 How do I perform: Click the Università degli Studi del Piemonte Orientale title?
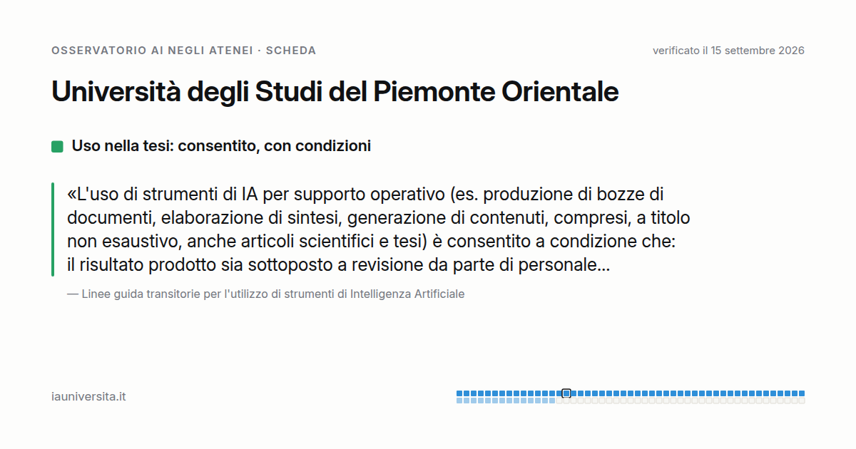[x=335, y=92]
